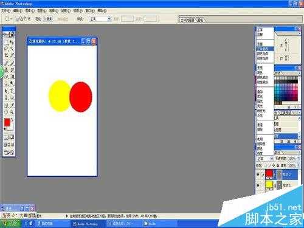Choose 排除 in blend mode list
Viewport: 304px width, 228px height.
(265, 130)
